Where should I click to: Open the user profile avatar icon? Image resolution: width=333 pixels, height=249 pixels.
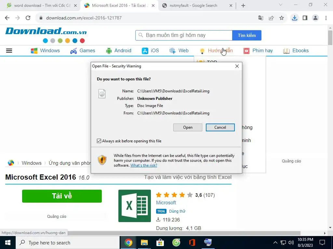coord(315,18)
